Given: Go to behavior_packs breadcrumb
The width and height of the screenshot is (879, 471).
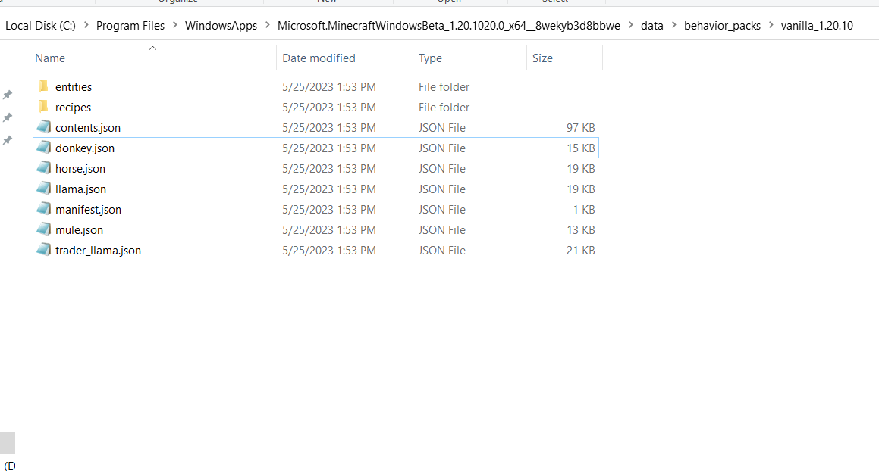Looking at the screenshot, I should [722, 26].
